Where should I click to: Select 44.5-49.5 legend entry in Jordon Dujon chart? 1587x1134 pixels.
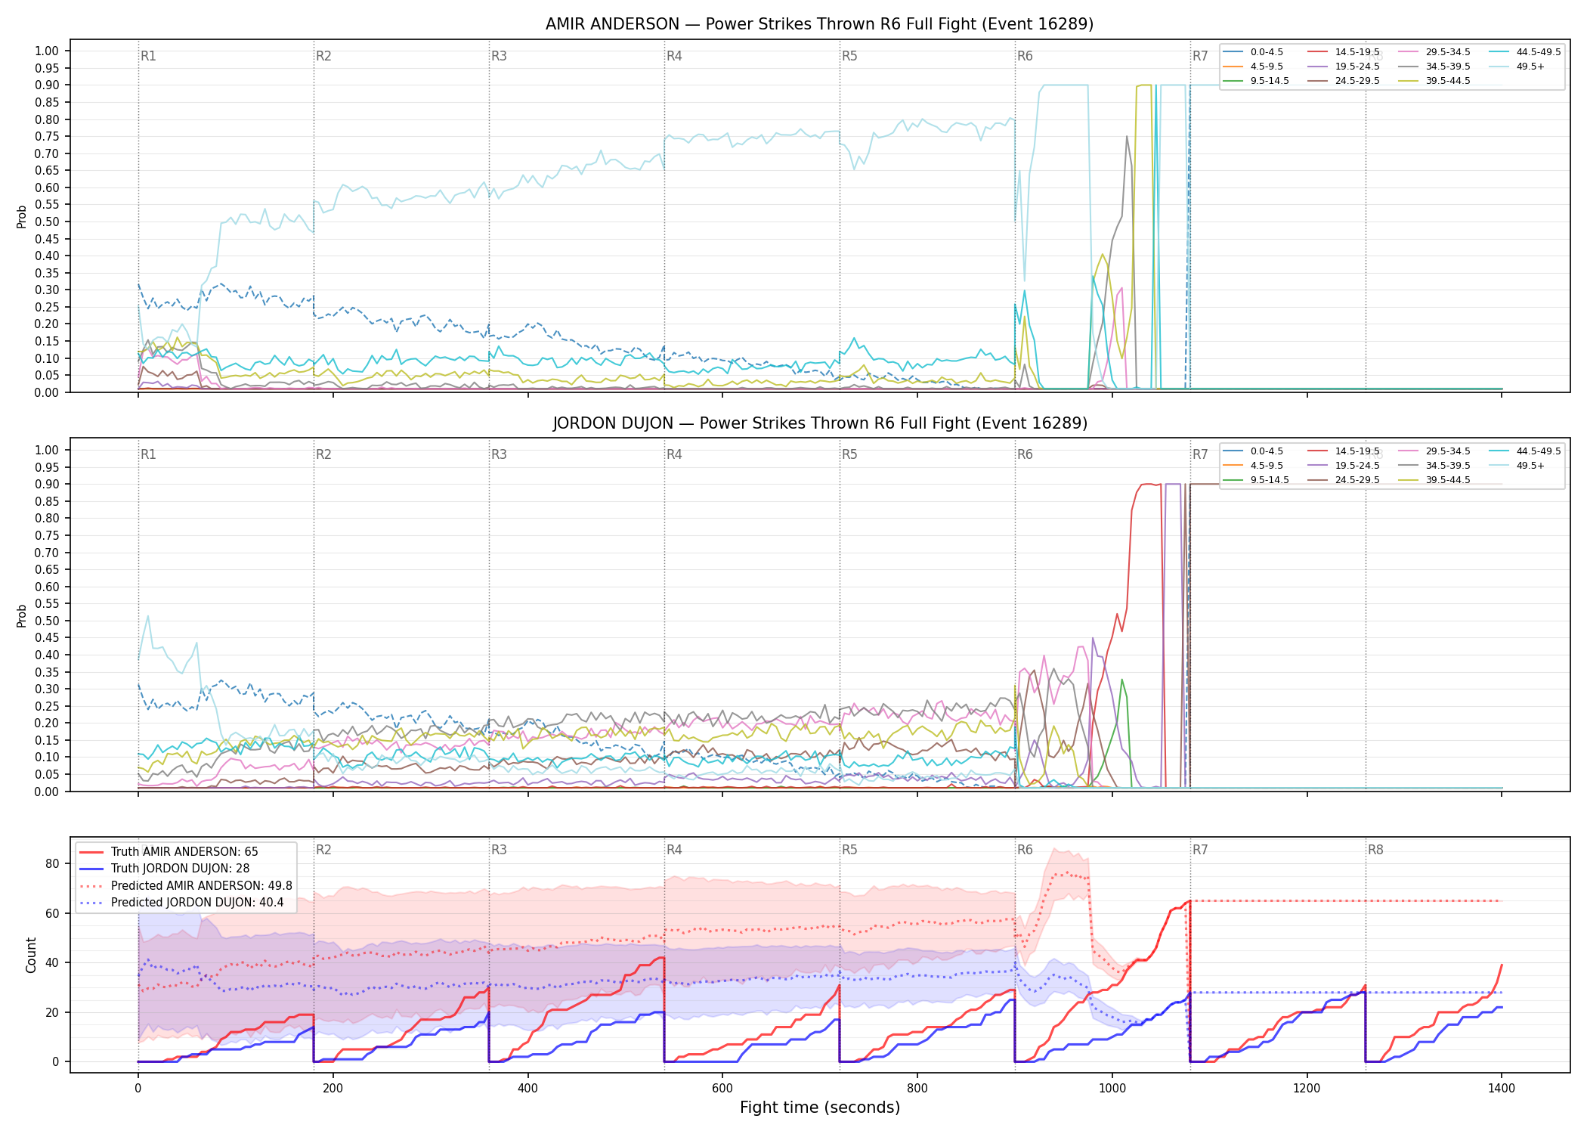[x=1525, y=451]
